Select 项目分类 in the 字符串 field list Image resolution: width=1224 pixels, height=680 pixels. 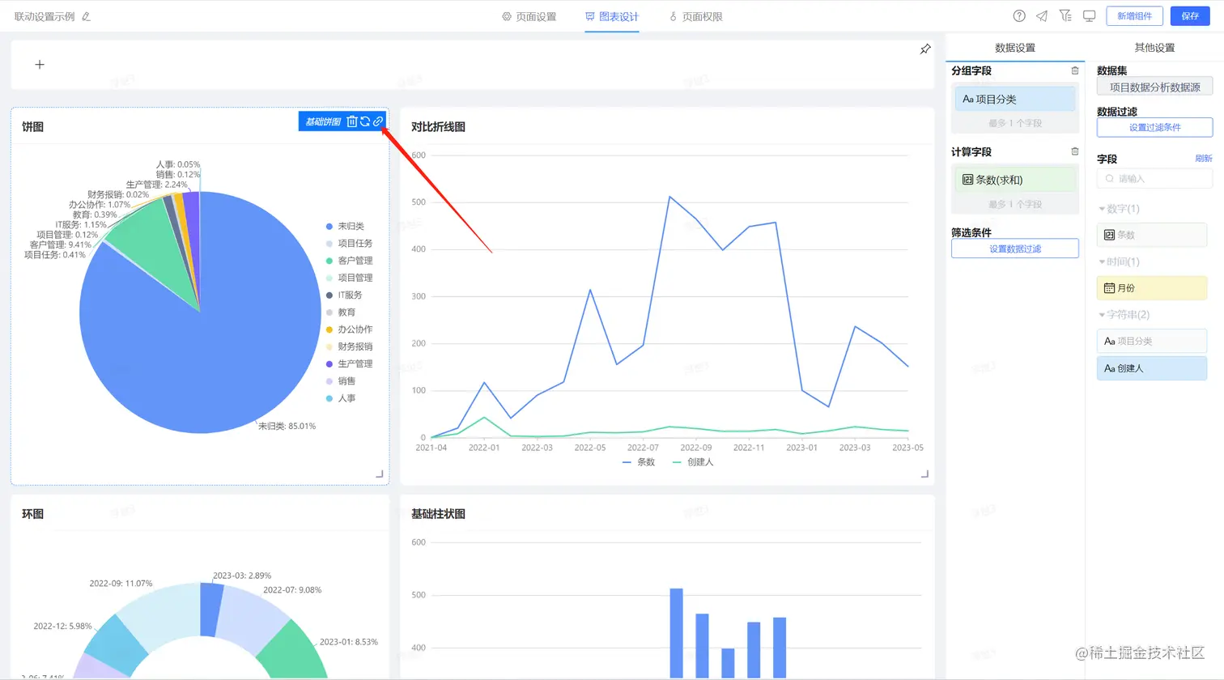point(1152,341)
